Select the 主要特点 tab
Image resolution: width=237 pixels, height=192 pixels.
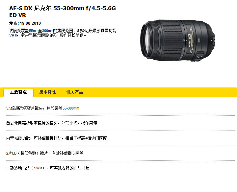(x=18, y=92)
